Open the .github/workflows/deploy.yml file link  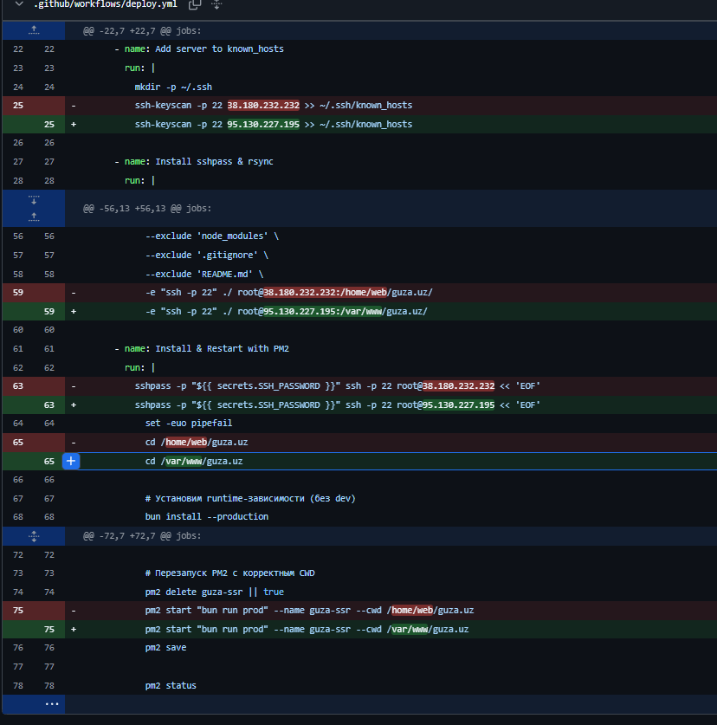click(105, 4)
